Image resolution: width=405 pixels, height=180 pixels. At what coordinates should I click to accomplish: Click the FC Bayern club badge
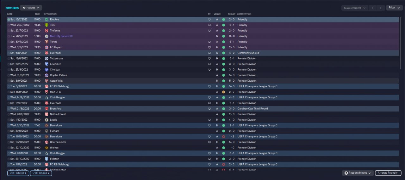pyautogui.click(x=47, y=47)
